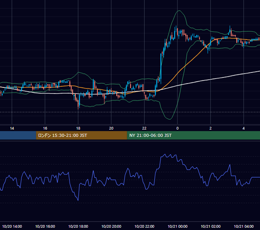Click the 10/20 18:00 time label
Screen dimensions: 260x230
pos(78,226)
